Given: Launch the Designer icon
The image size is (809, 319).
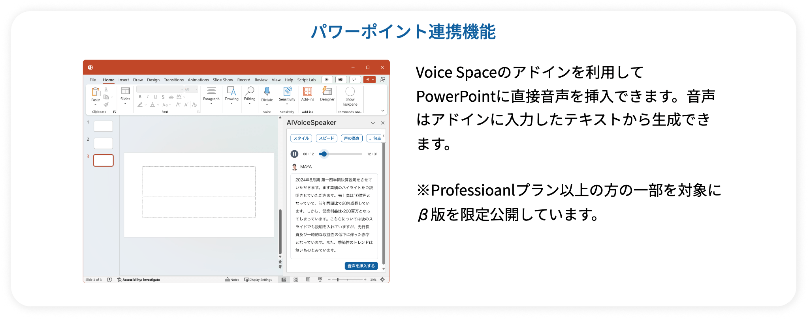Looking at the screenshot, I should click(327, 91).
